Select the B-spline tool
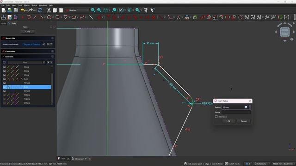The image size is (296, 166). [82, 18]
